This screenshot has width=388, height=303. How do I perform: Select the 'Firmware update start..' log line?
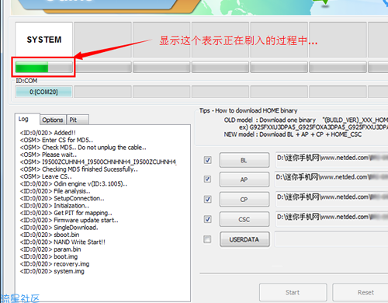click(69, 221)
